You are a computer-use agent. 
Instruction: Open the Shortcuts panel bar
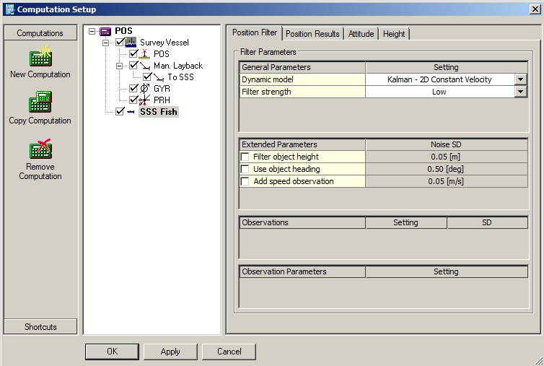click(40, 327)
